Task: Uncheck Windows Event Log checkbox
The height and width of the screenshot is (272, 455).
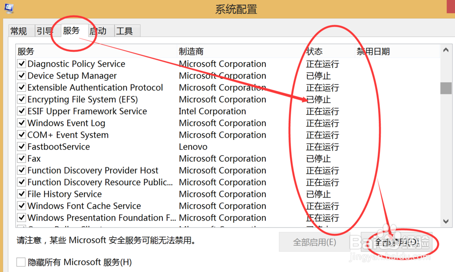Action: tap(21, 123)
